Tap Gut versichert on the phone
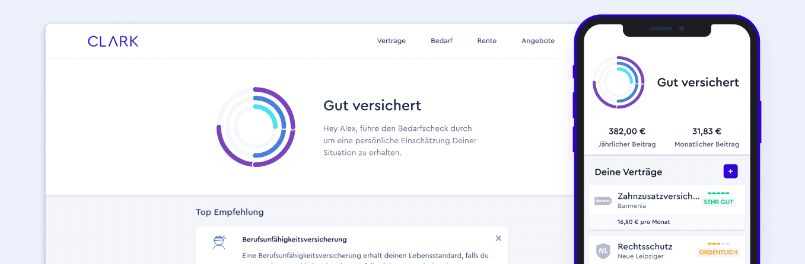The height and width of the screenshot is (264, 805). [x=698, y=82]
